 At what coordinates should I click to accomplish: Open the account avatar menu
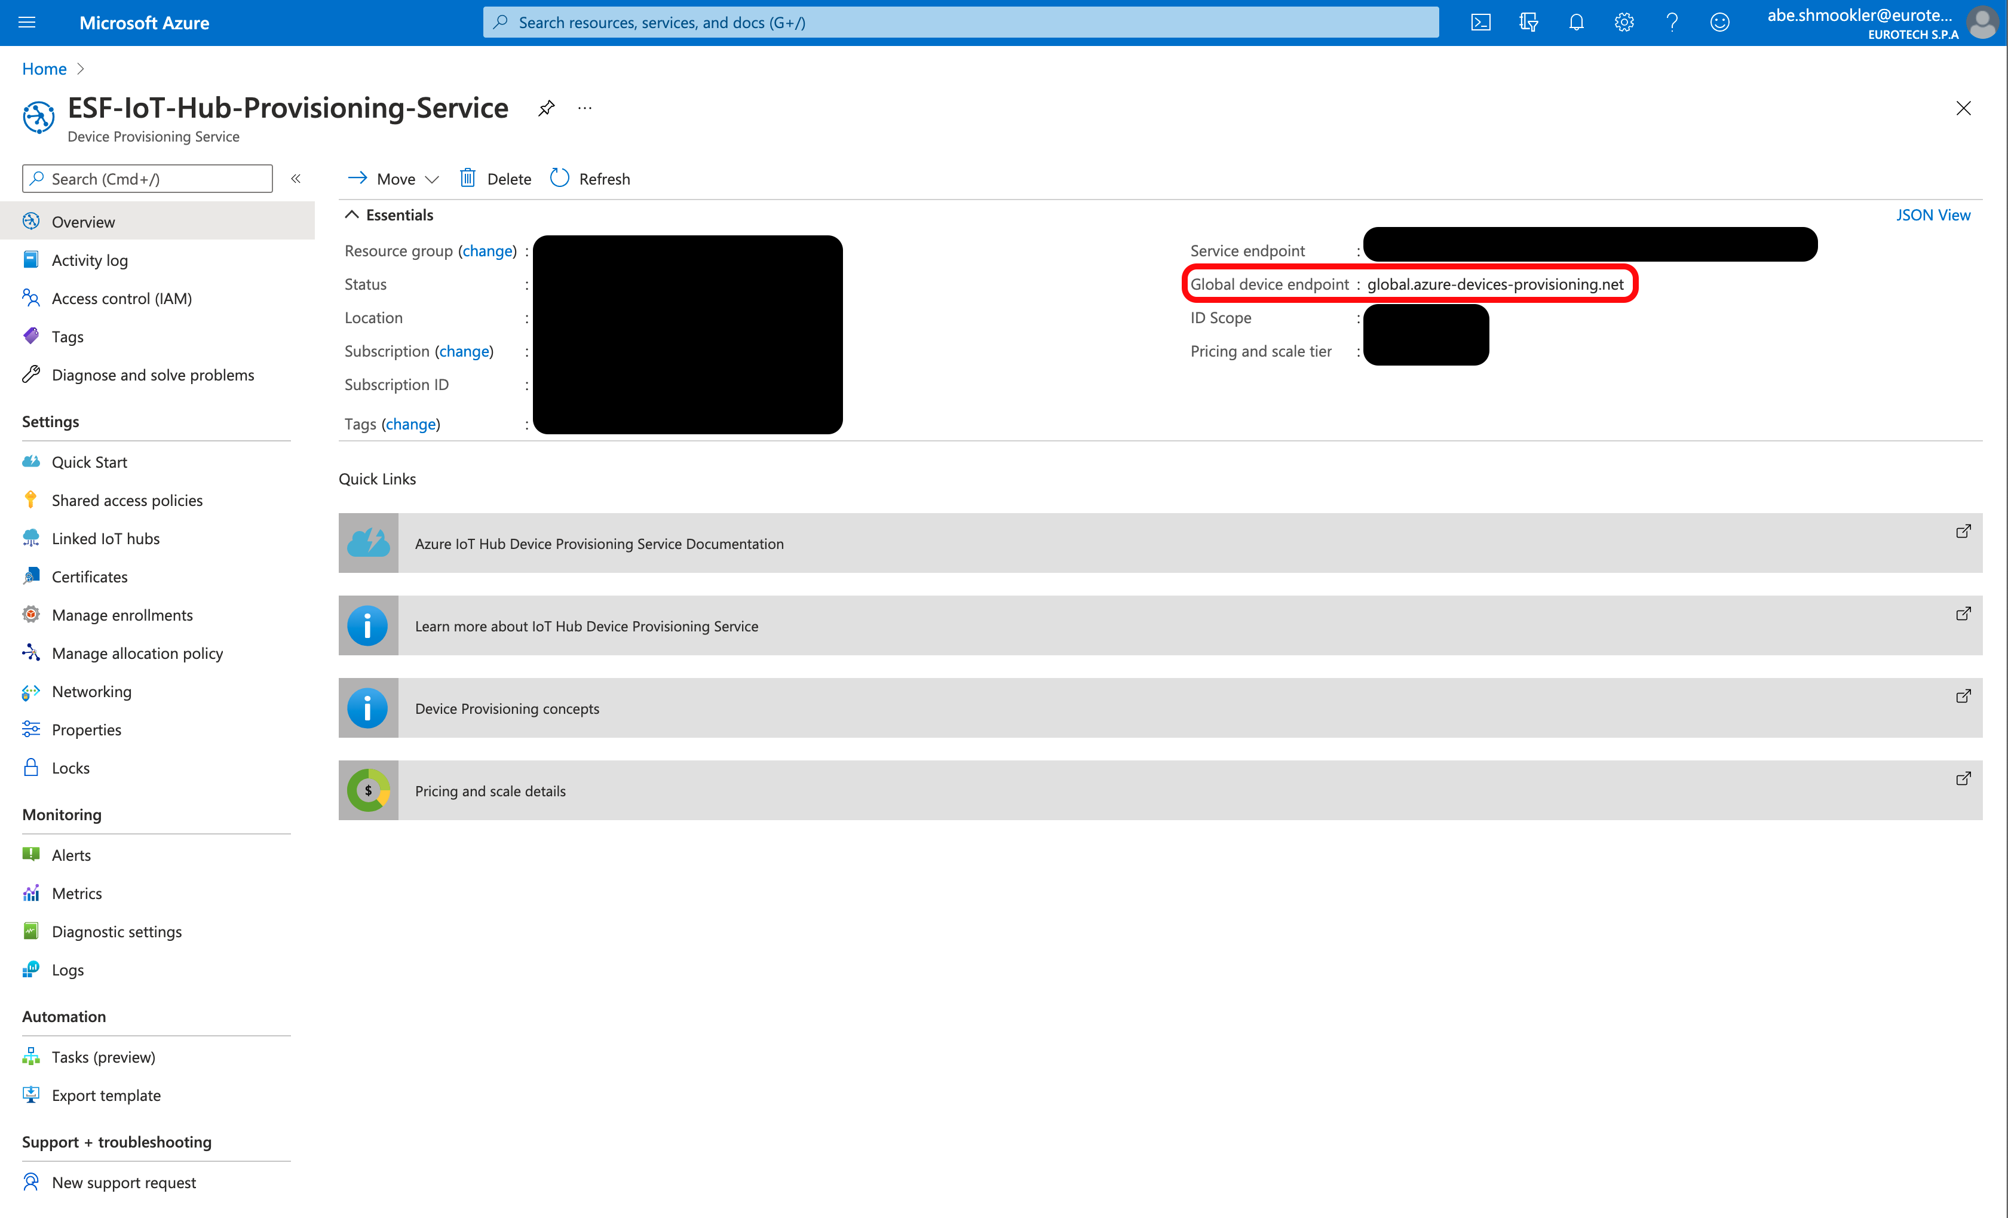(1983, 22)
